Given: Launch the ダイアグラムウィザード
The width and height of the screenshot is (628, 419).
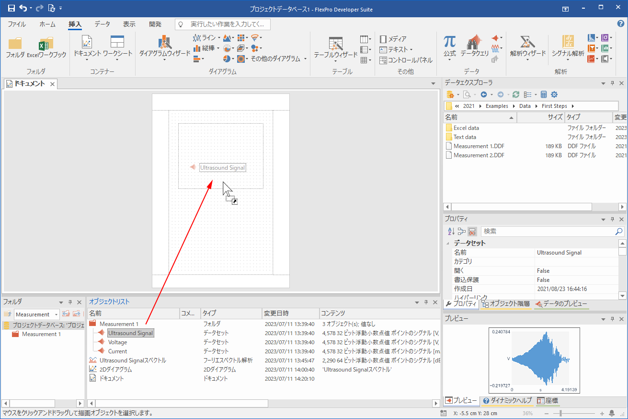Looking at the screenshot, I should (165, 48).
